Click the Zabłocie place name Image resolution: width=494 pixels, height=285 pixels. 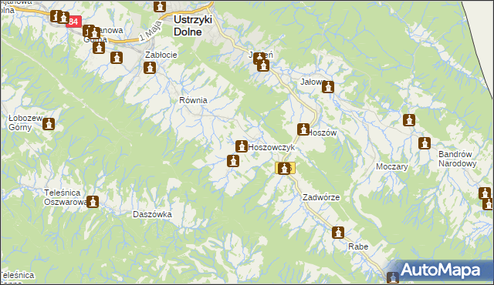(x=161, y=55)
